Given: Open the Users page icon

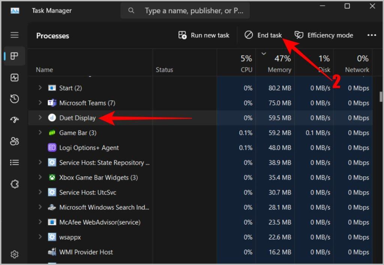Looking at the screenshot, I should pyautogui.click(x=15, y=141).
